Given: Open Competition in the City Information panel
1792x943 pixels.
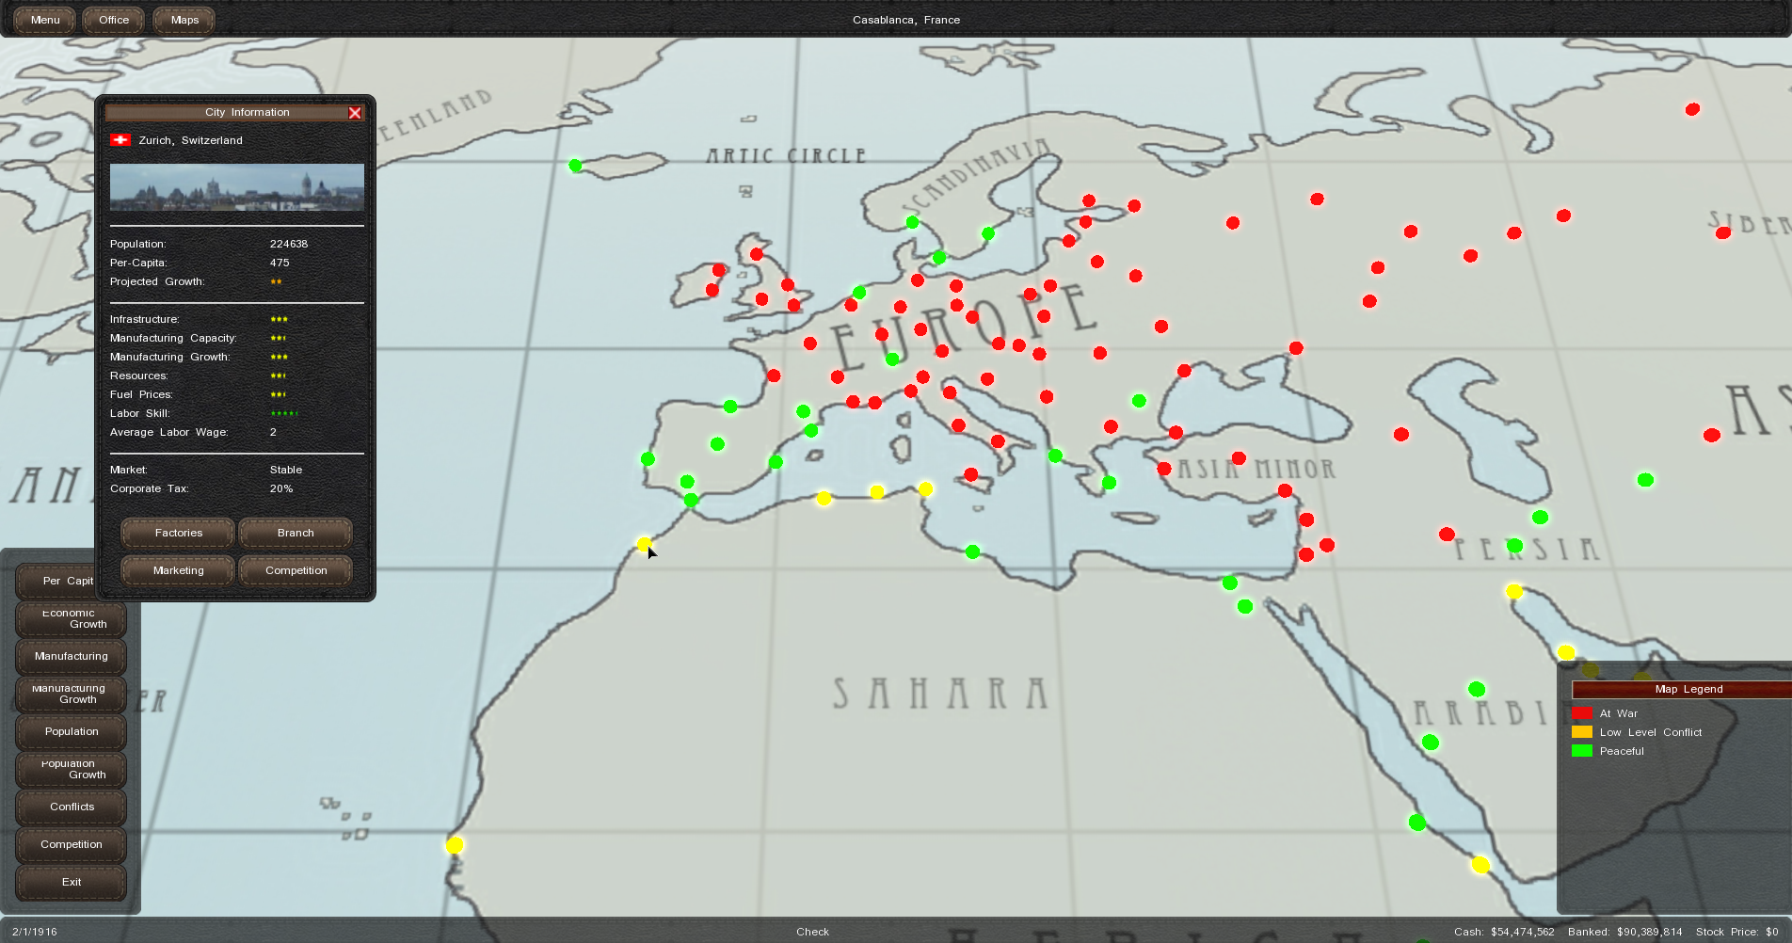Looking at the screenshot, I should coord(296,570).
